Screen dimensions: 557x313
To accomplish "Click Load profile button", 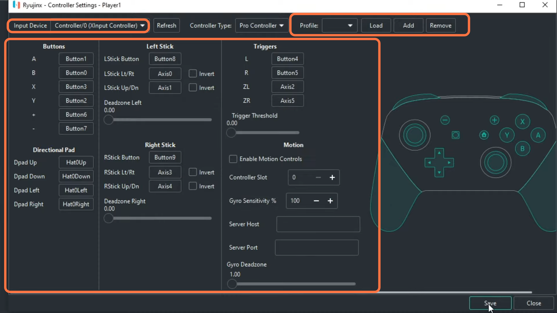I will (376, 26).
